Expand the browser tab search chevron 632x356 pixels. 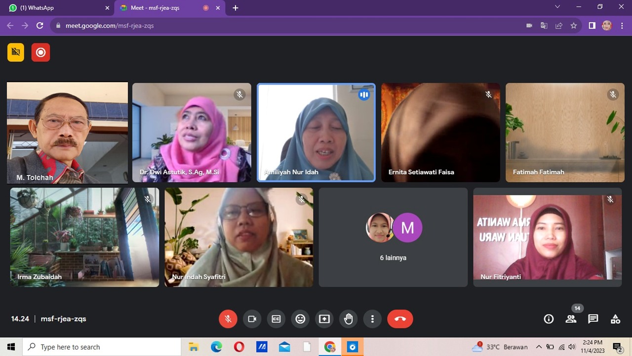click(557, 7)
